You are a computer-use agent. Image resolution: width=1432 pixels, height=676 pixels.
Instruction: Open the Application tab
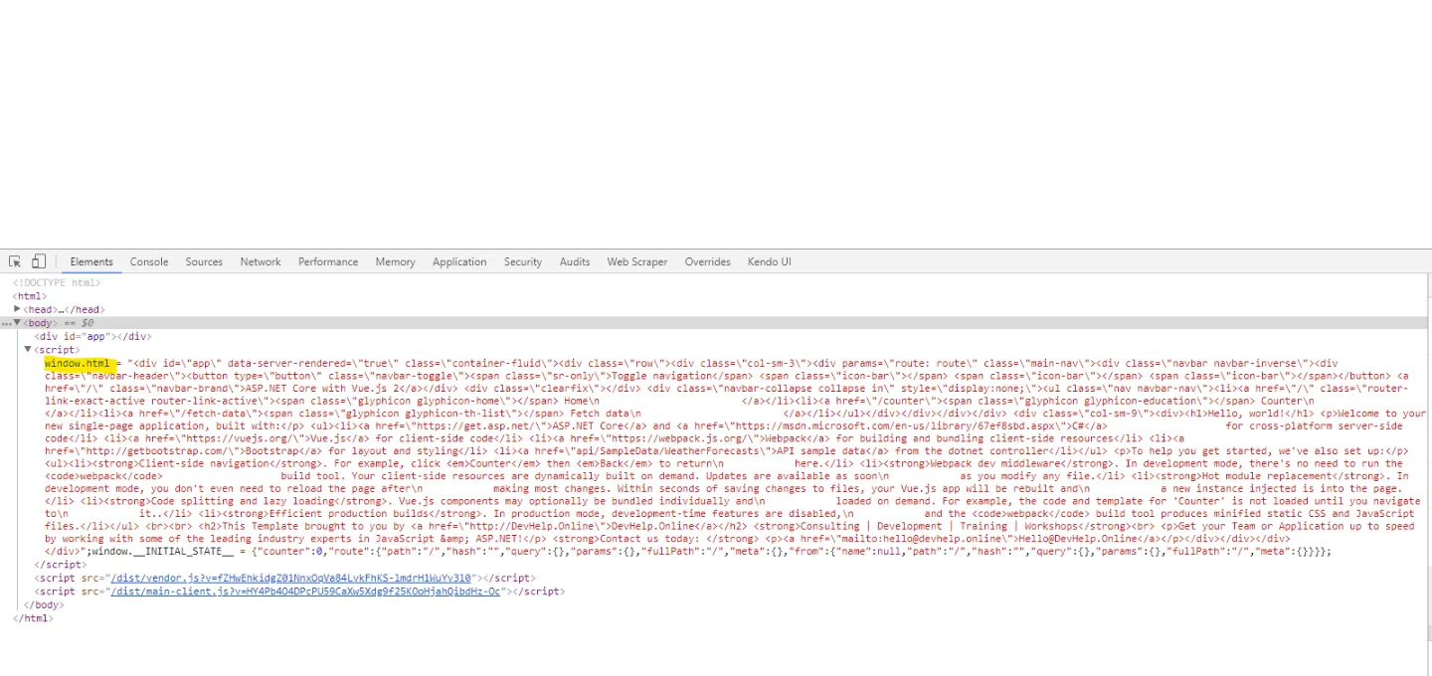tap(459, 261)
